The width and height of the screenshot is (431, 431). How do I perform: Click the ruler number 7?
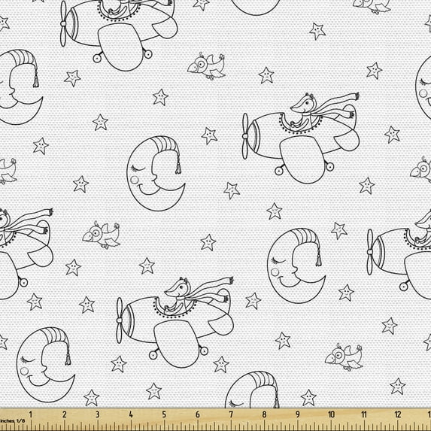[231, 414]
